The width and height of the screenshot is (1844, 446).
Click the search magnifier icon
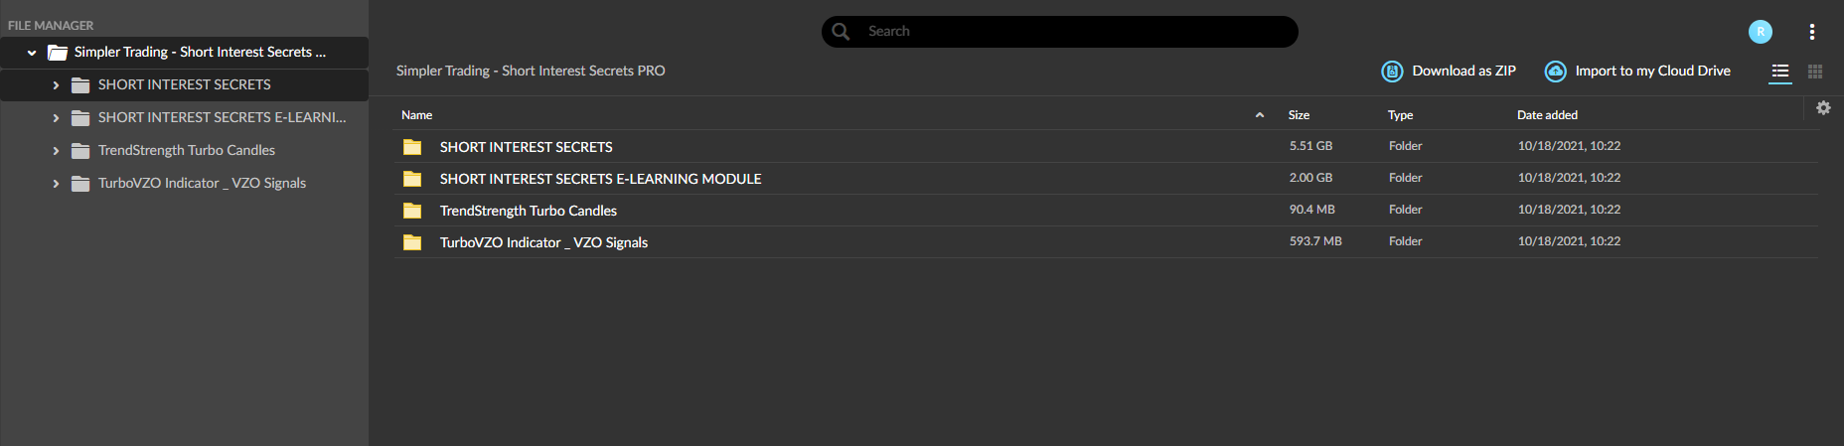841,31
